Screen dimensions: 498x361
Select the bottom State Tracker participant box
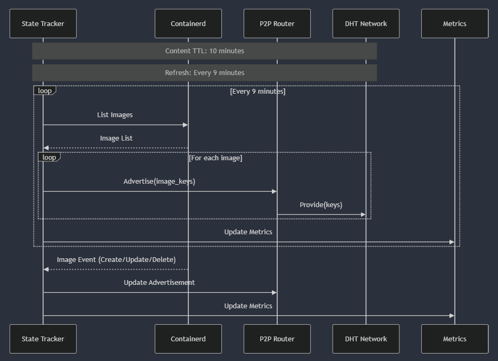tap(43, 339)
